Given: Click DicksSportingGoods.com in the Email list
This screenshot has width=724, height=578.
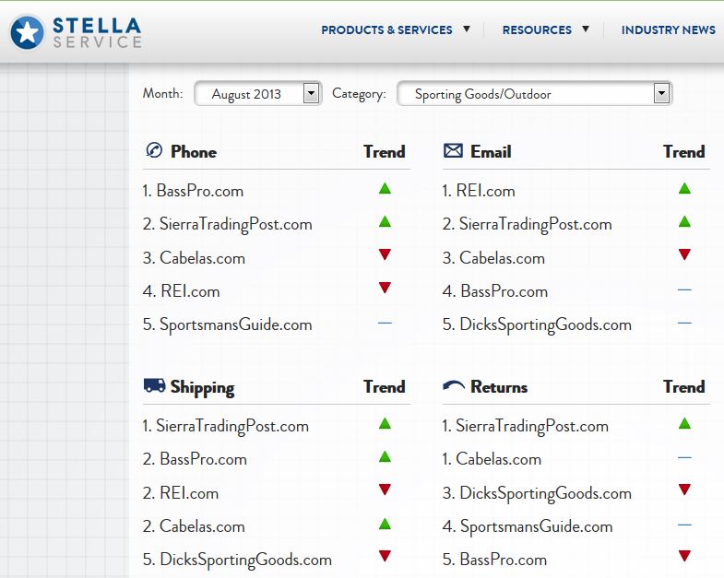Looking at the screenshot, I should 544,324.
